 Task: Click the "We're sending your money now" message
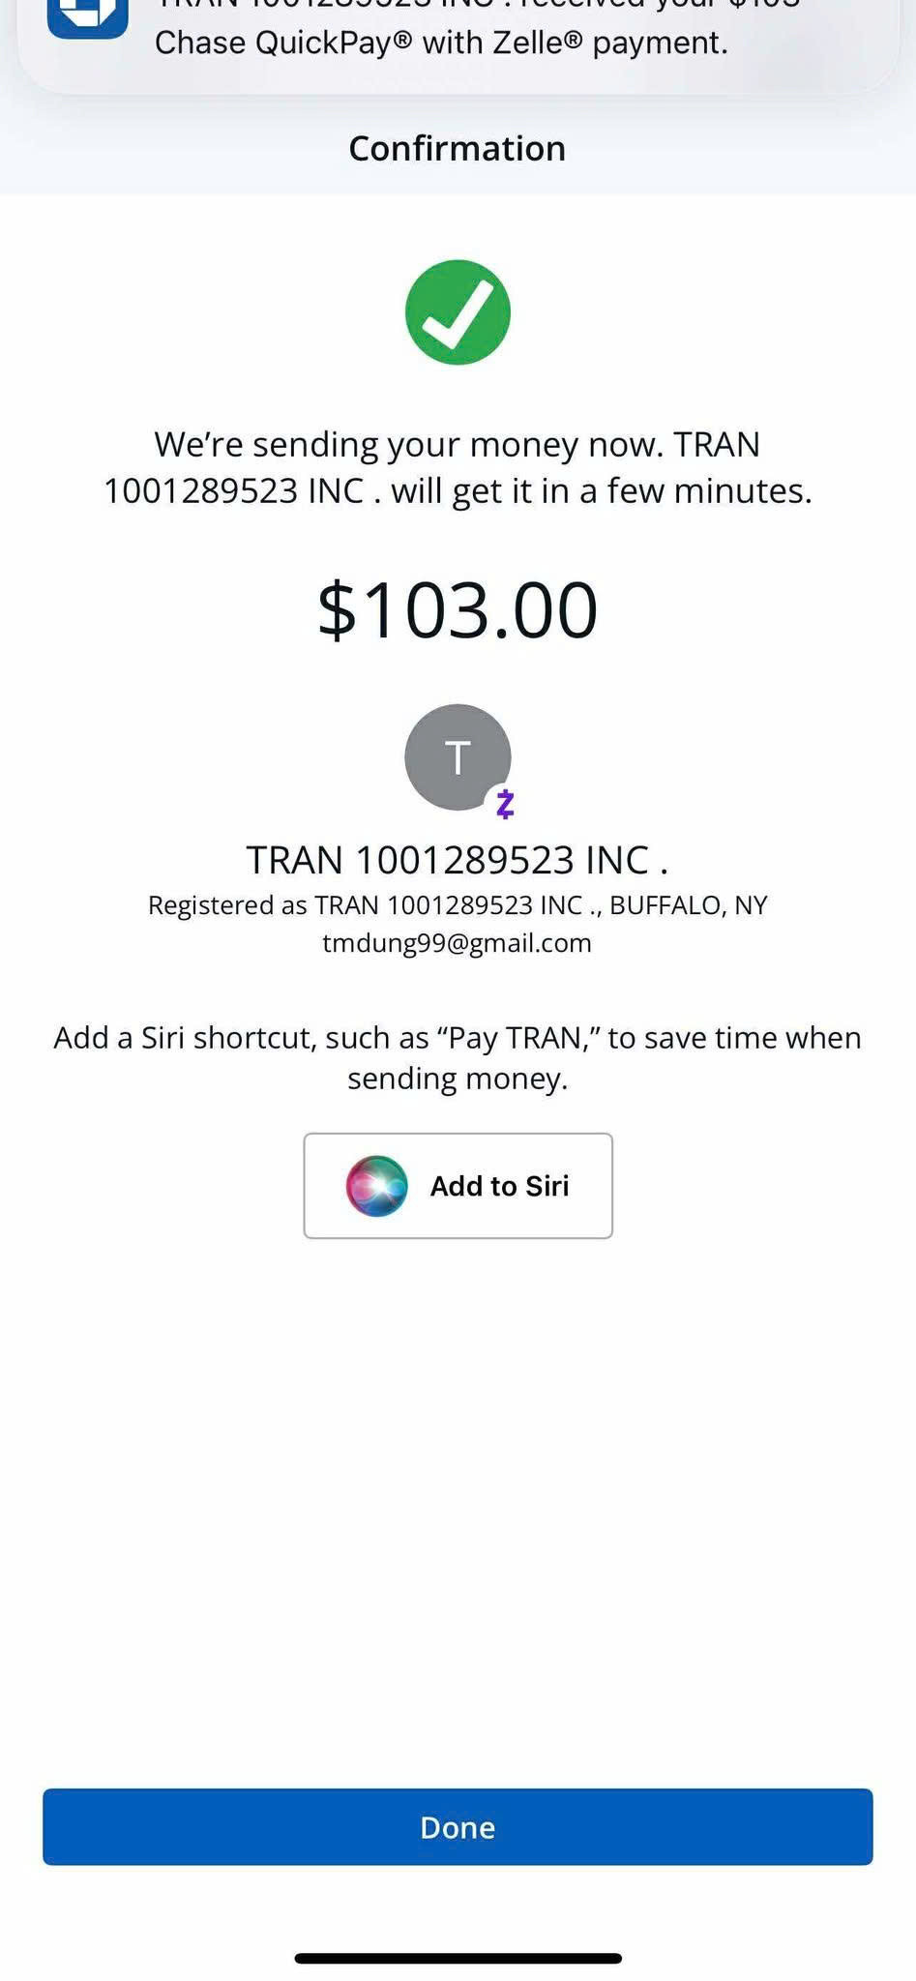[x=406, y=444]
